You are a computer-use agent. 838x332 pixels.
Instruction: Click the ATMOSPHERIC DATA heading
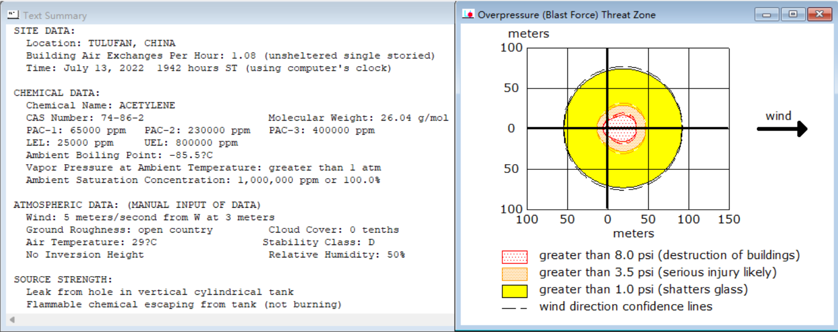(137, 205)
